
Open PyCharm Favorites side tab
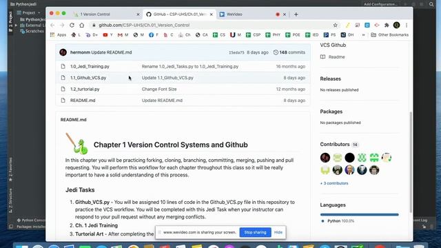(x=11, y=169)
